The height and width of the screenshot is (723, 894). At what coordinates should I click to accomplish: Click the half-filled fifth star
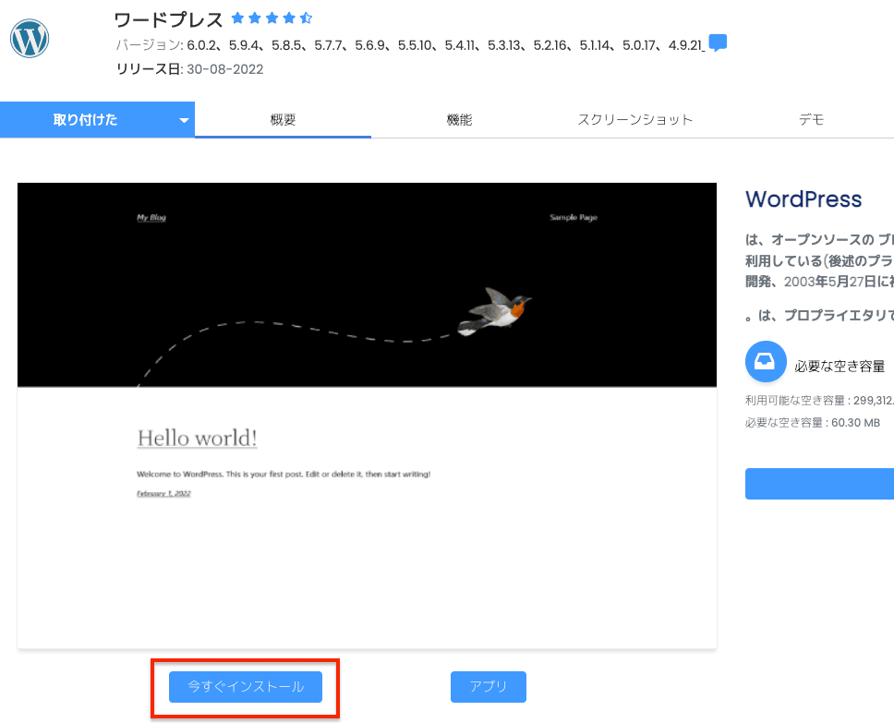[307, 18]
